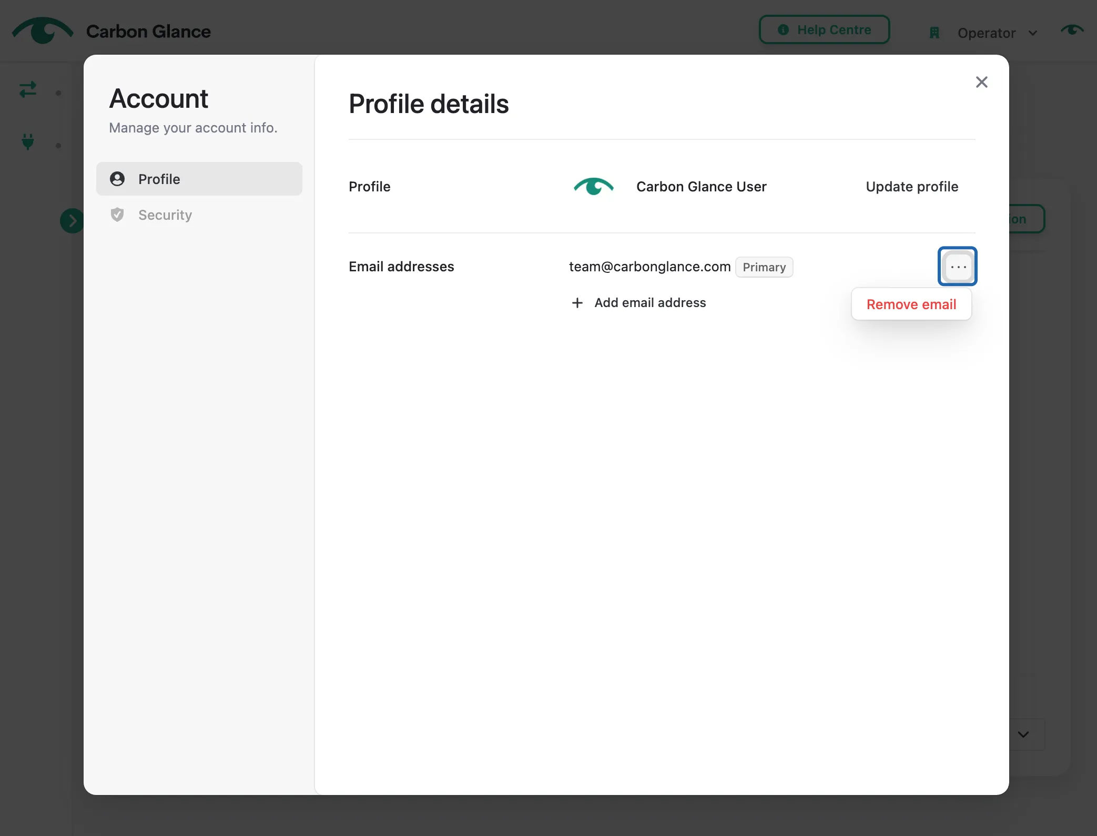Screen dimensions: 1097x836
Task: Click the shield icon beside Security
Action: tap(117, 215)
